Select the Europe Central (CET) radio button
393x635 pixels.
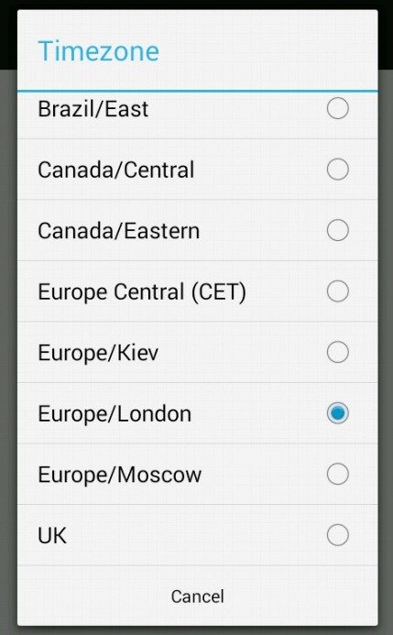tap(337, 291)
